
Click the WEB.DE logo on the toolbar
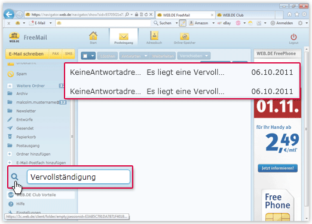tap(18, 23)
